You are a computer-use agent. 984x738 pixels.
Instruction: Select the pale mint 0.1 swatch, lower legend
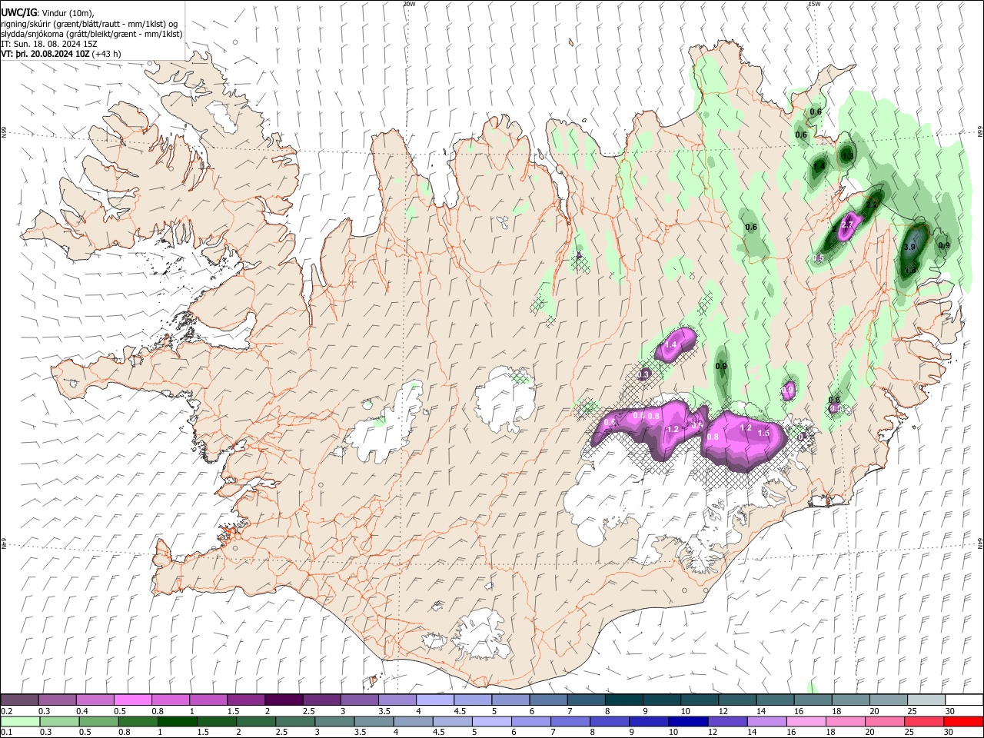pos(20,722)
